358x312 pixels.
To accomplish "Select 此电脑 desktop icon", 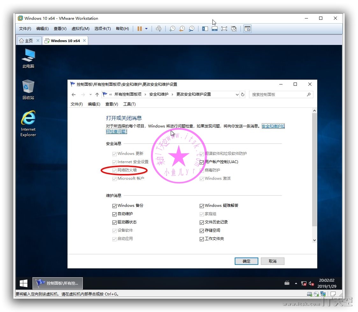I will [x=28, y=58].
